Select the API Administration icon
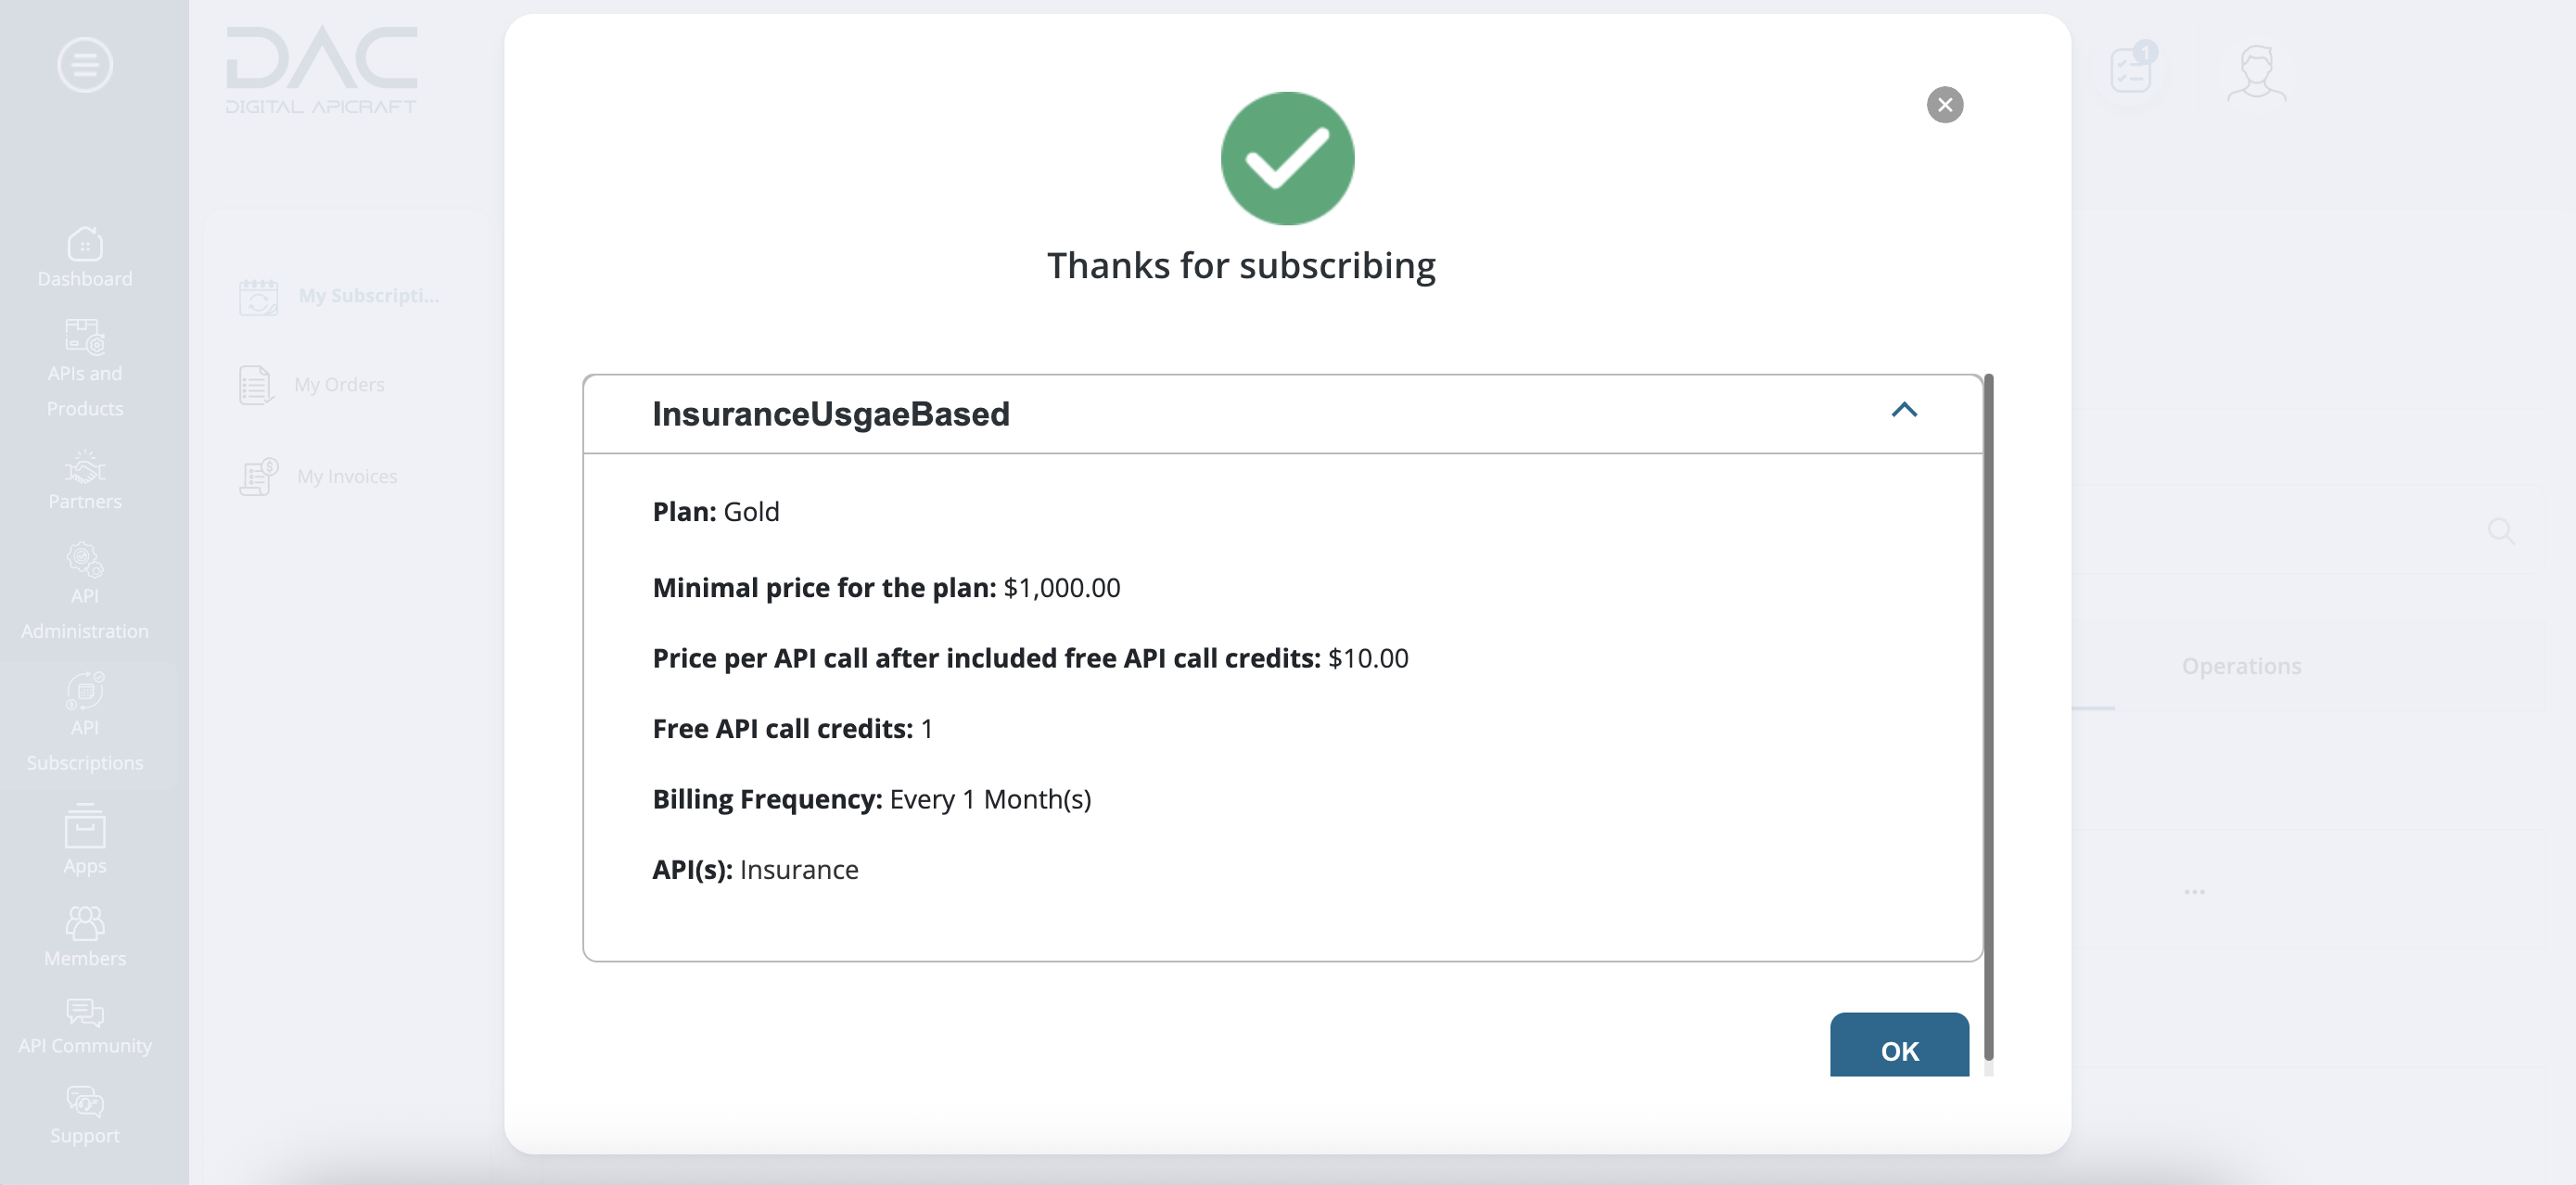The width and height of the screenshot is (2576, 1185). pos(85,560)
